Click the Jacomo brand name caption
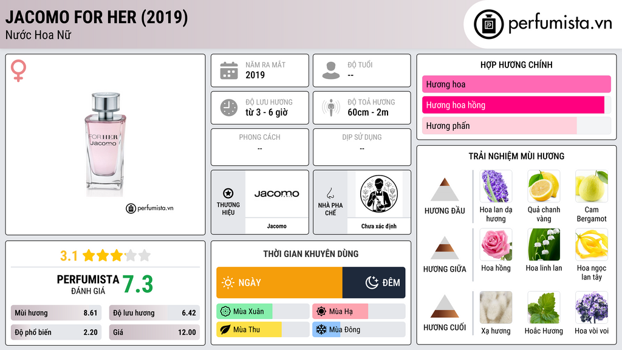Image resolution: width=622 pixels, height=350 pixels. [276, 226]
